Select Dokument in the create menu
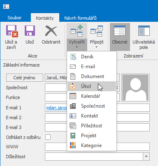Screen dimensions: 158x166 [x=92, y=76]
